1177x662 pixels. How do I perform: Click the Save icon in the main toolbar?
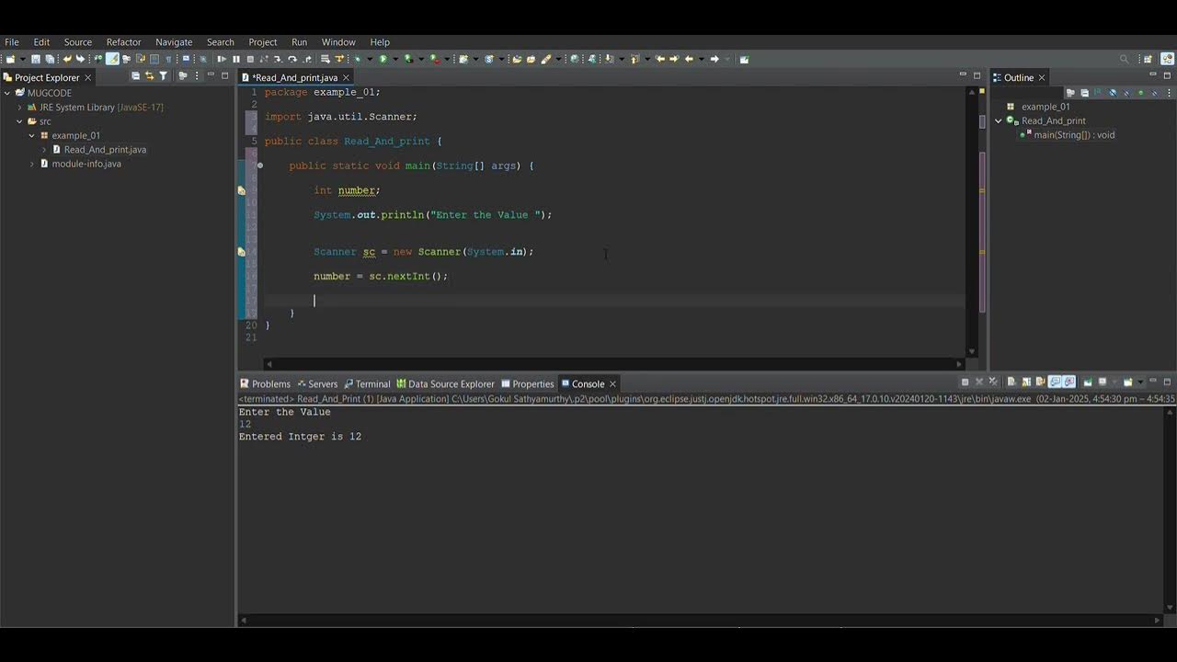click(35, 59)
